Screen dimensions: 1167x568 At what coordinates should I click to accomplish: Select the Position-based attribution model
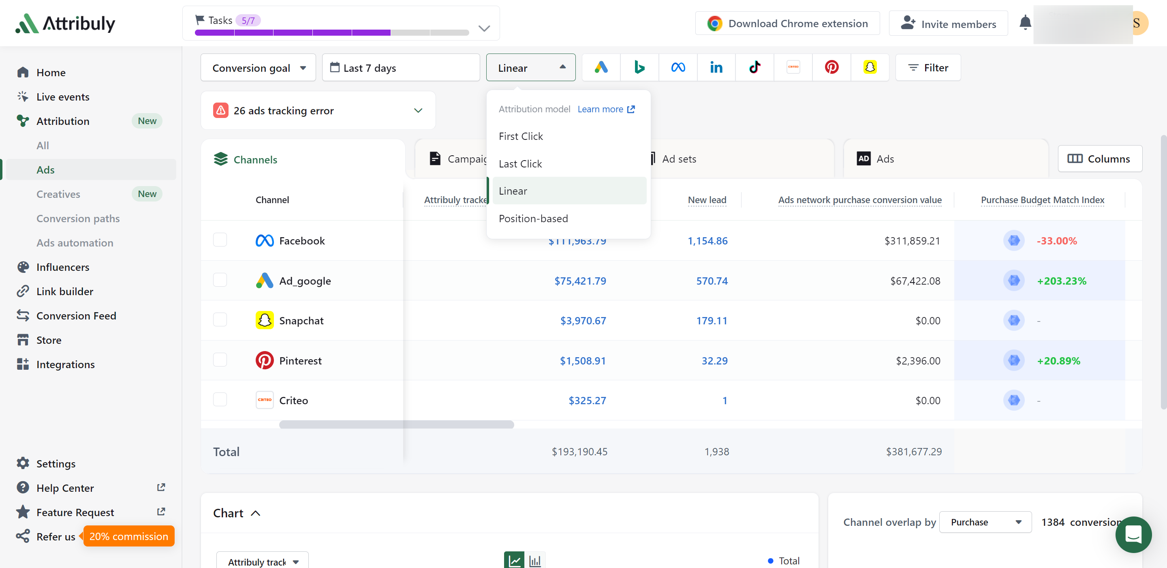pyautogui.click(x=533, y=218)
